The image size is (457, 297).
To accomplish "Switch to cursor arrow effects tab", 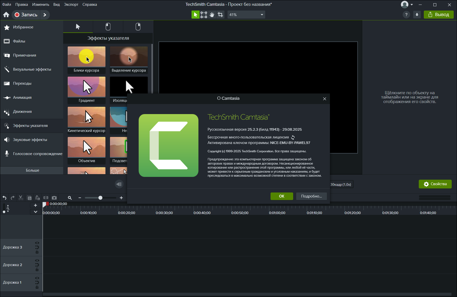I will [x=78, y=27].
